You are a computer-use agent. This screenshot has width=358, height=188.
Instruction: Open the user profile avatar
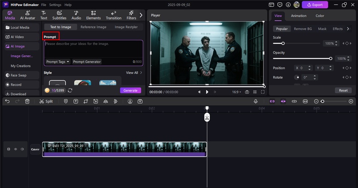click(x=296, y=5)
